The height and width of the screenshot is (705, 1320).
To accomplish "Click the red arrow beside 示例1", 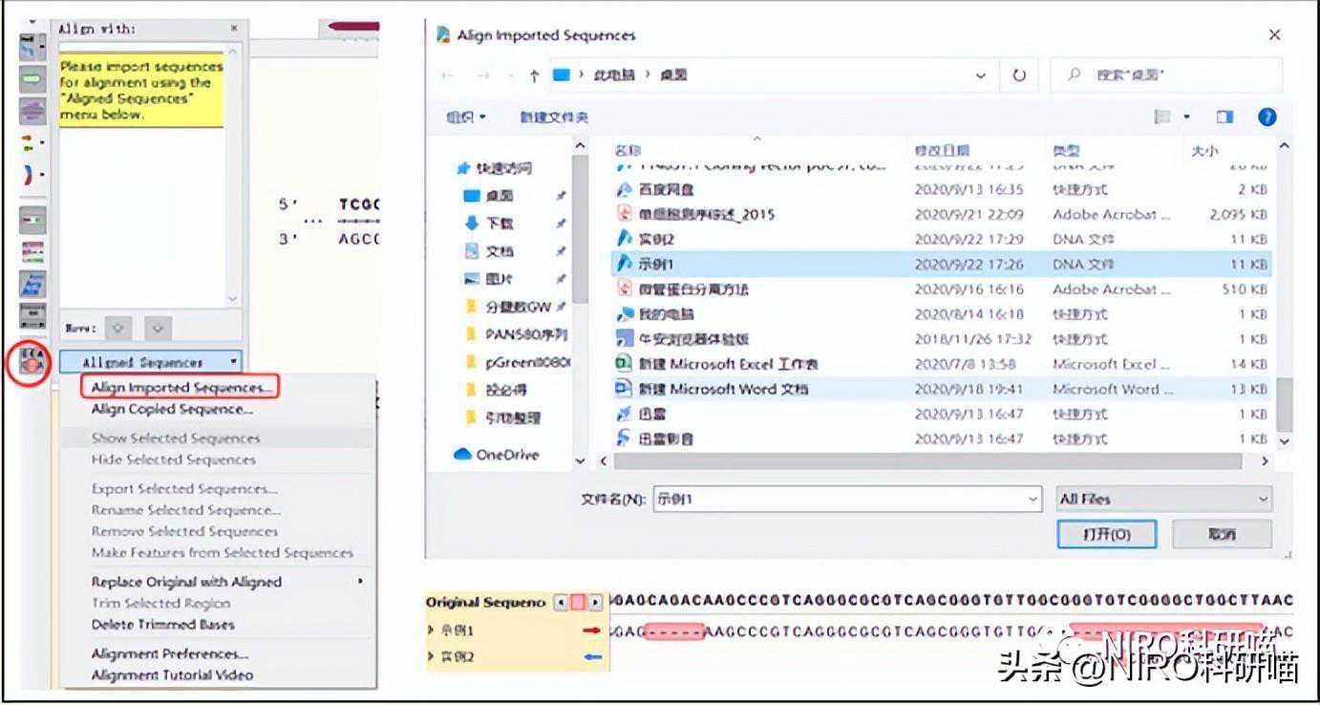I will [x=592, y=630].
